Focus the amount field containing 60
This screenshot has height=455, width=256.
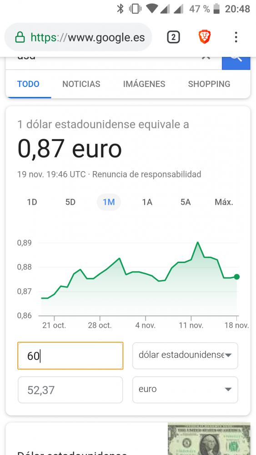point(70,355)
